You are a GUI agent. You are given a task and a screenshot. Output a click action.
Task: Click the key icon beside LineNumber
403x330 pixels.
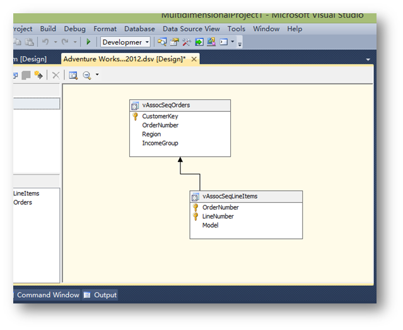click(x=196, y=216)
